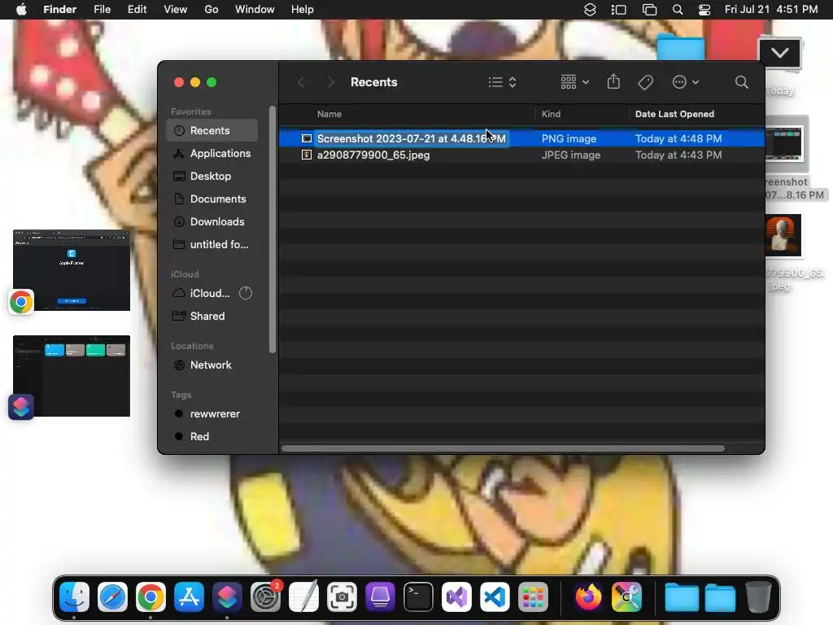Viewport: 833px width, 625px height.
Task: Click the Share toolbar icon
Action: tap(613, 82)
